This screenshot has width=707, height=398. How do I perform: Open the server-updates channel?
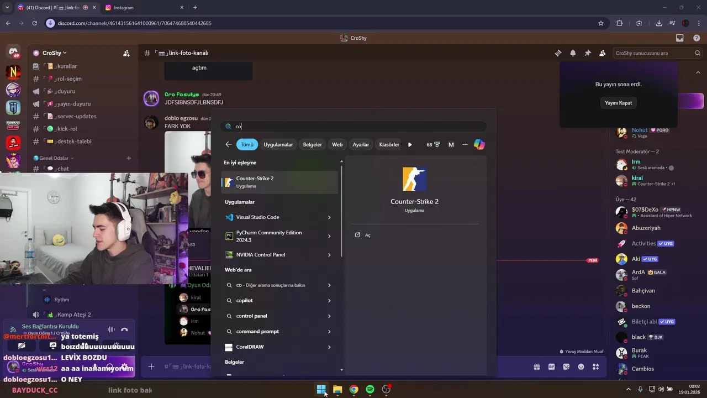click(x=70, y=116)
